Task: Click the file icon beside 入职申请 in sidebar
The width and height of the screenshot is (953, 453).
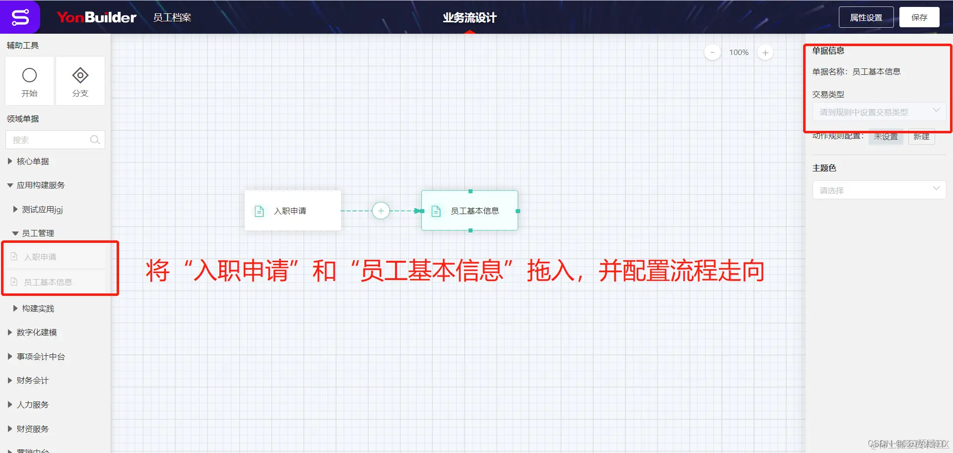Action: pos(14,256)
